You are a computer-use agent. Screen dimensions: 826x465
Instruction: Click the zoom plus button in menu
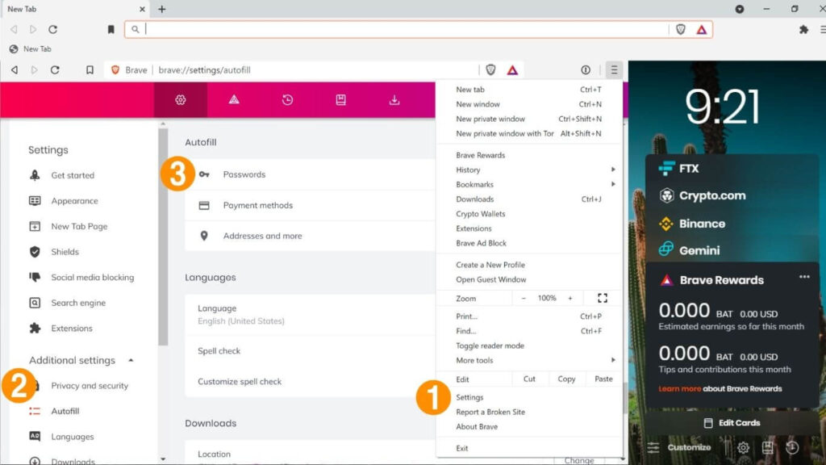click(570, 298)
